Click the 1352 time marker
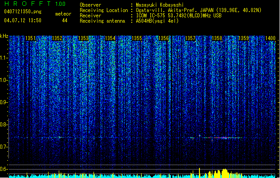 tap(57, 38)
